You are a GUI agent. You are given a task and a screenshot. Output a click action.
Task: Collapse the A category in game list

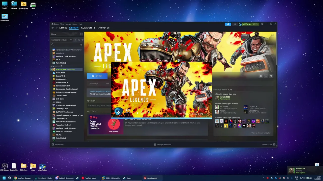pos(51,66)
